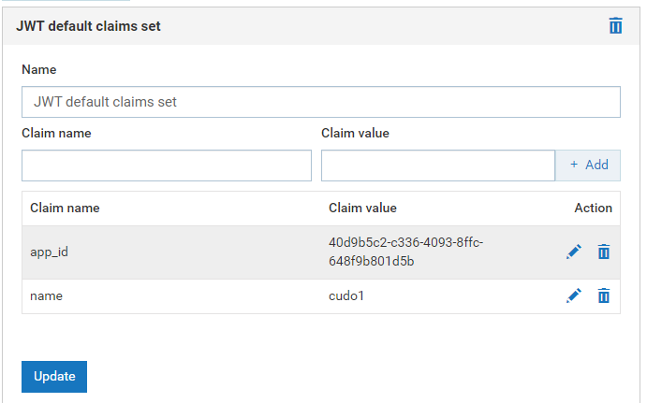Click the plus icon on Add
The height and width of the screenshot is (403, 647).
[574, 165]
